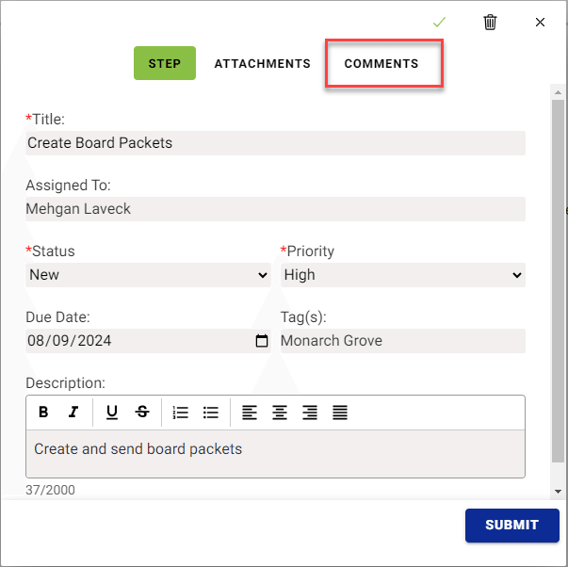
Task: Align description text right
Action: coord(310,413)
